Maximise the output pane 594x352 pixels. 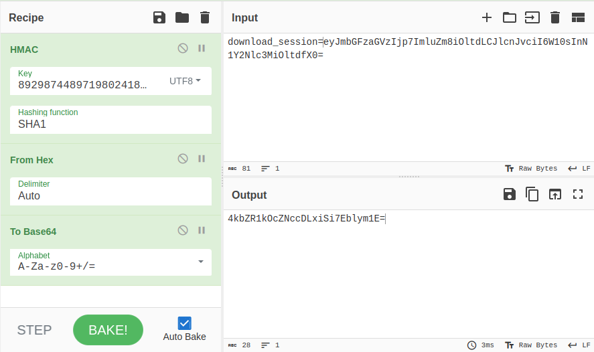click(x=578, y=194)
